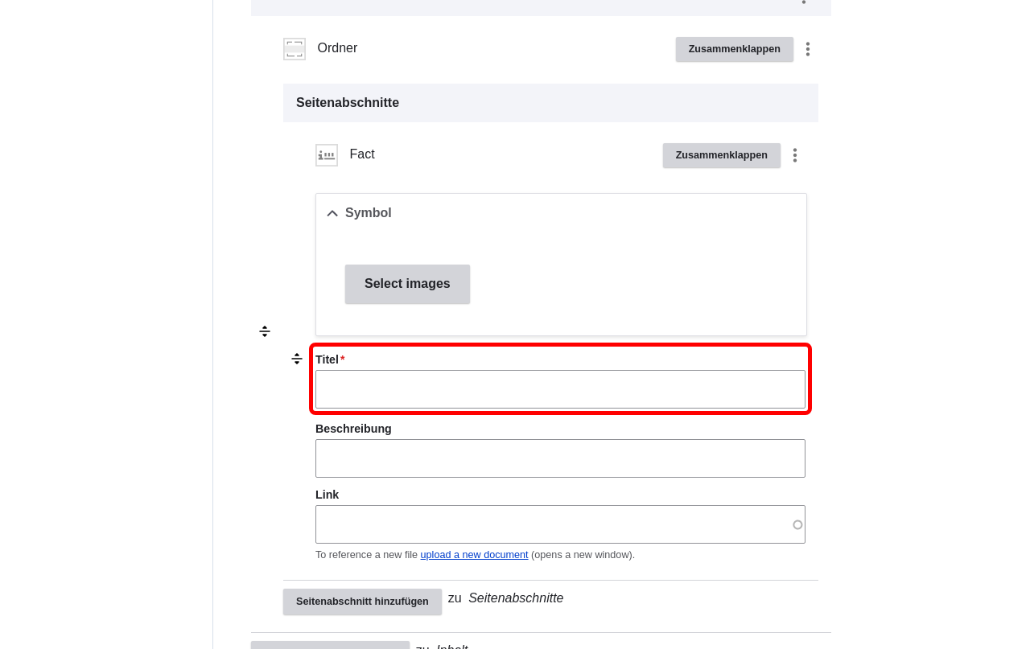Screen dimensions: 1030x649
Task: Open the three-dot menu for Ordner
Action: (807, 49)
